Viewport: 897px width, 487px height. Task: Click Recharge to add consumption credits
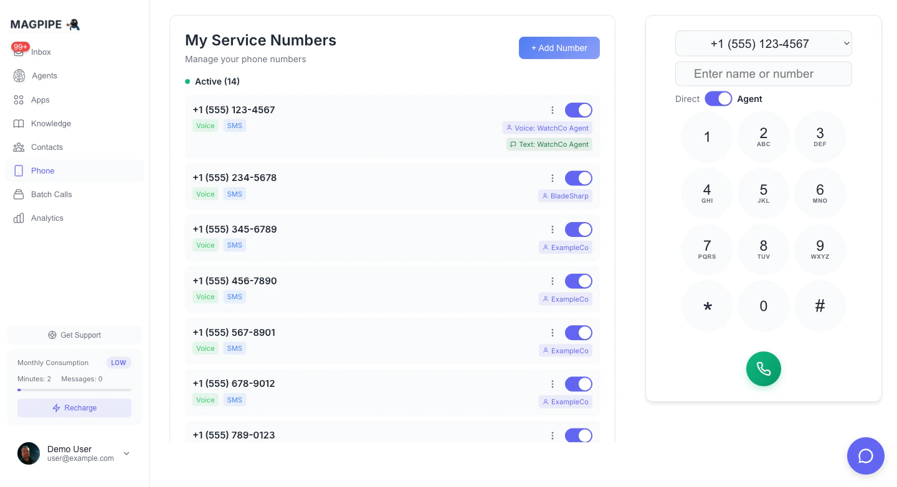click(74, 407)
